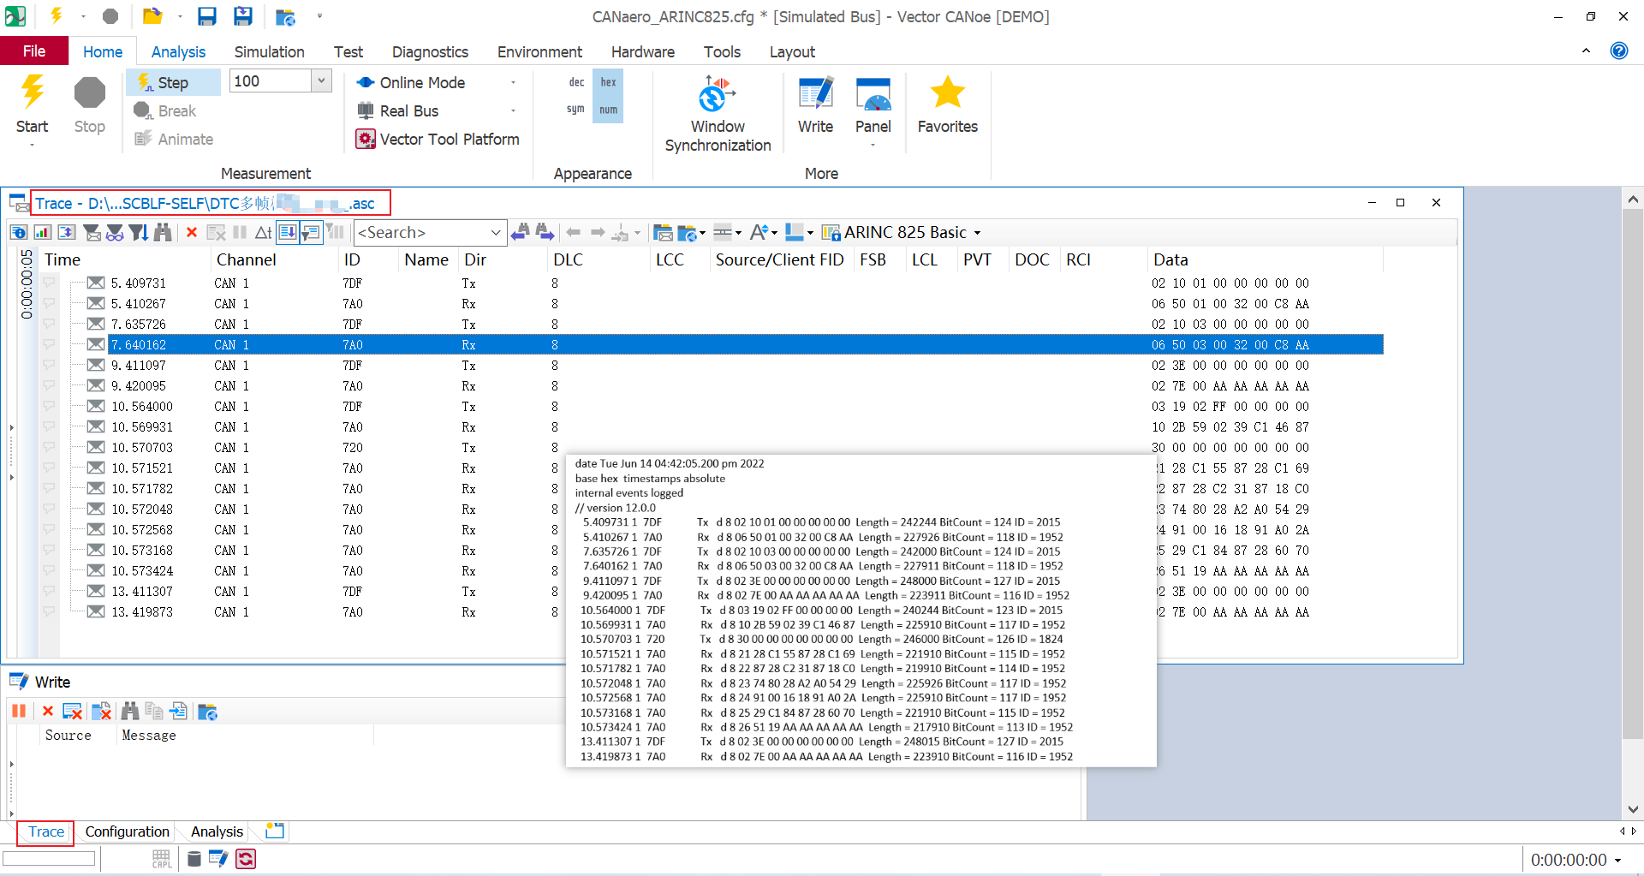
Task: Toggle chronological scroll mode icon in Trace
Action: tap(288, 232)
